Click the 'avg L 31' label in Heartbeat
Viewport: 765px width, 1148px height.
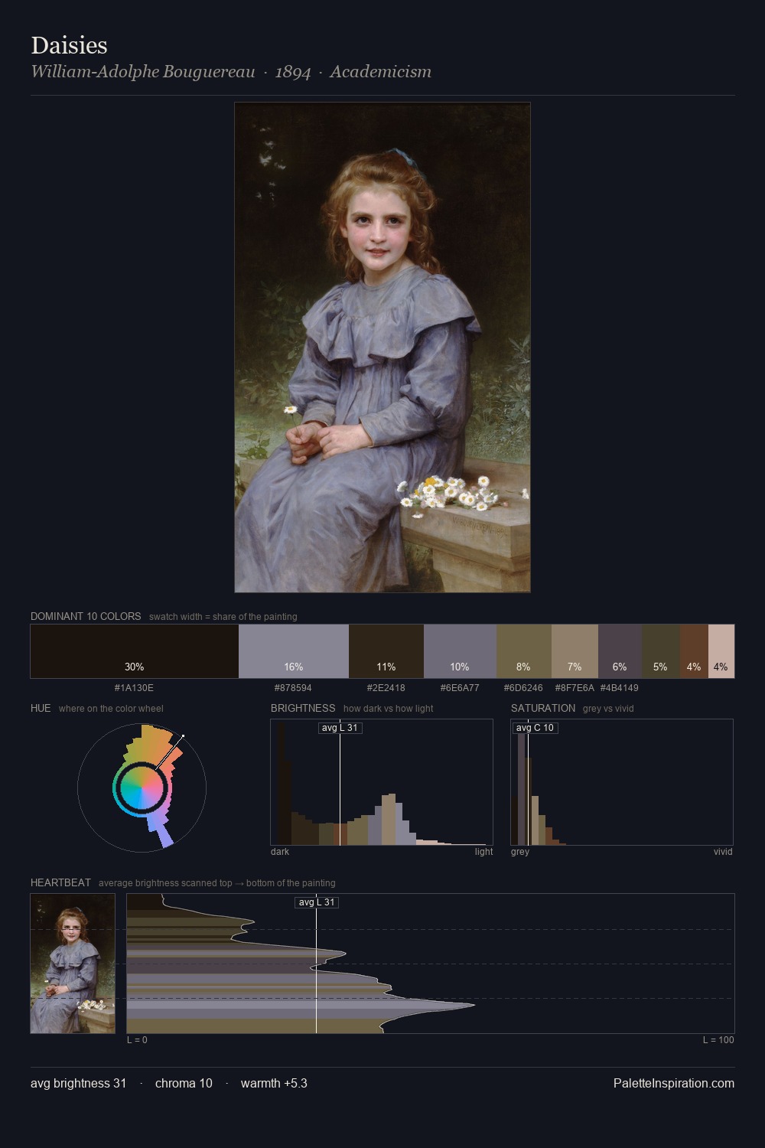pyautogui.click(x=317, y=902)
